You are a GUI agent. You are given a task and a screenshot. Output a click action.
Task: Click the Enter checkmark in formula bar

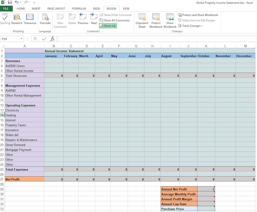point(44,39)
